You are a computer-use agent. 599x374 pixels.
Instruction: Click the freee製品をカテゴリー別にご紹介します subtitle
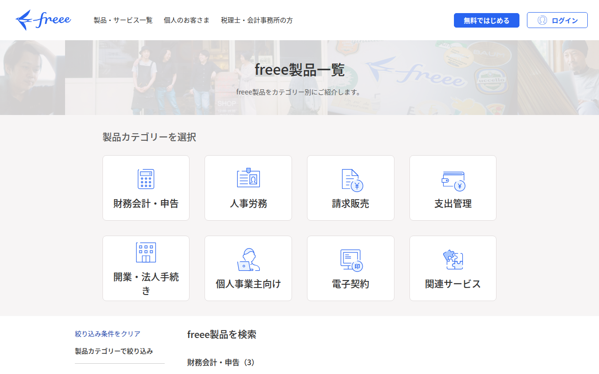[x=299, y=92]
